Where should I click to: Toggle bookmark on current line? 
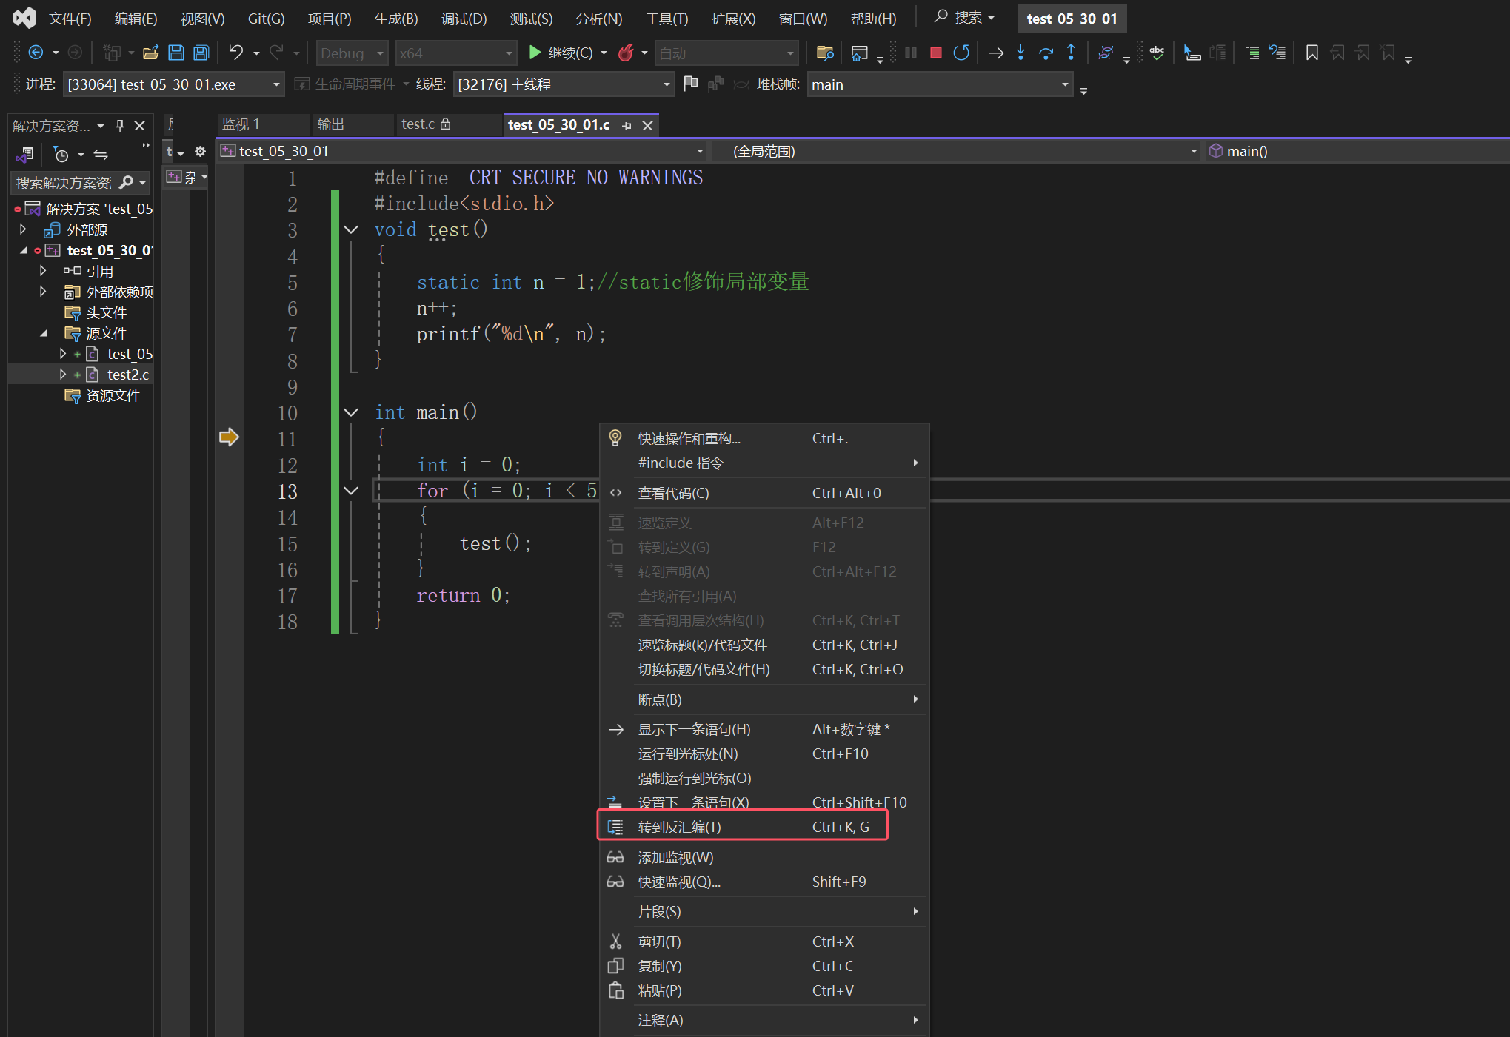click(x=1312, y=53)
